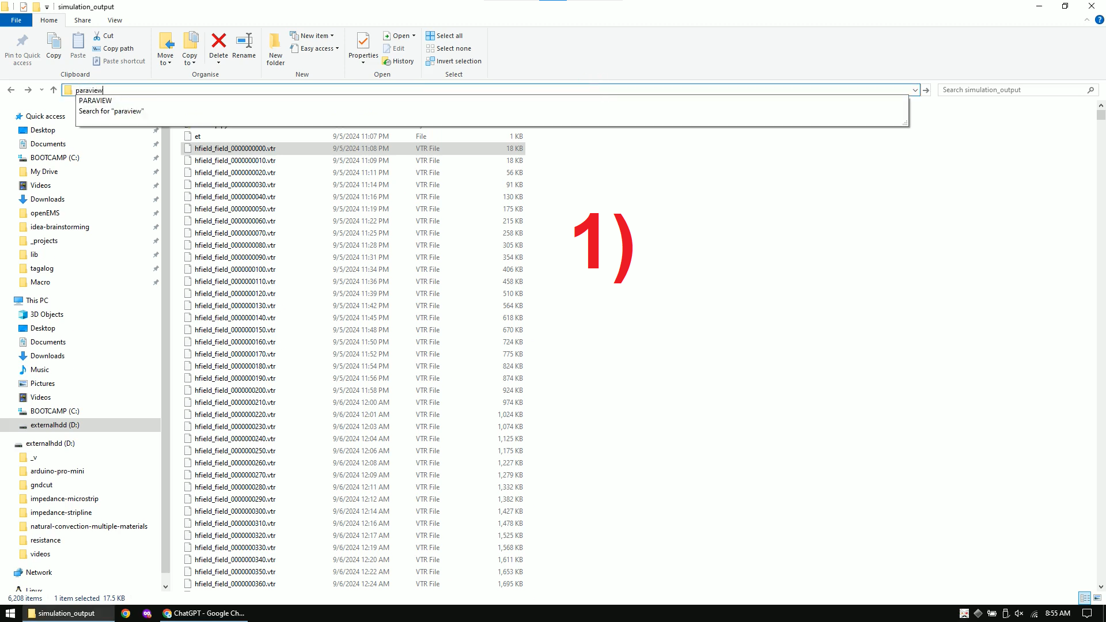The width and height of the screenshot is (1106, 622).
Task: Select Quick access in navigation pane
Action: (x=46, y=116)
